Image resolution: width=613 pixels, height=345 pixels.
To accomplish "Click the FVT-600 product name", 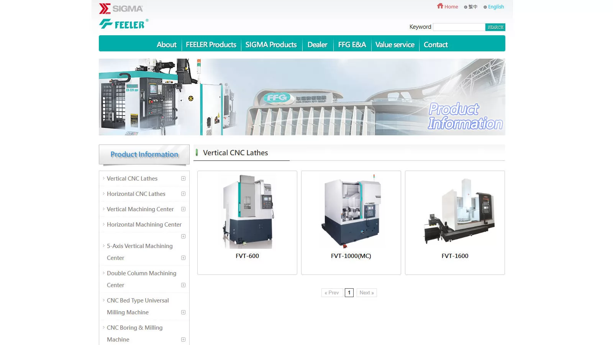I will coord(247,256).
